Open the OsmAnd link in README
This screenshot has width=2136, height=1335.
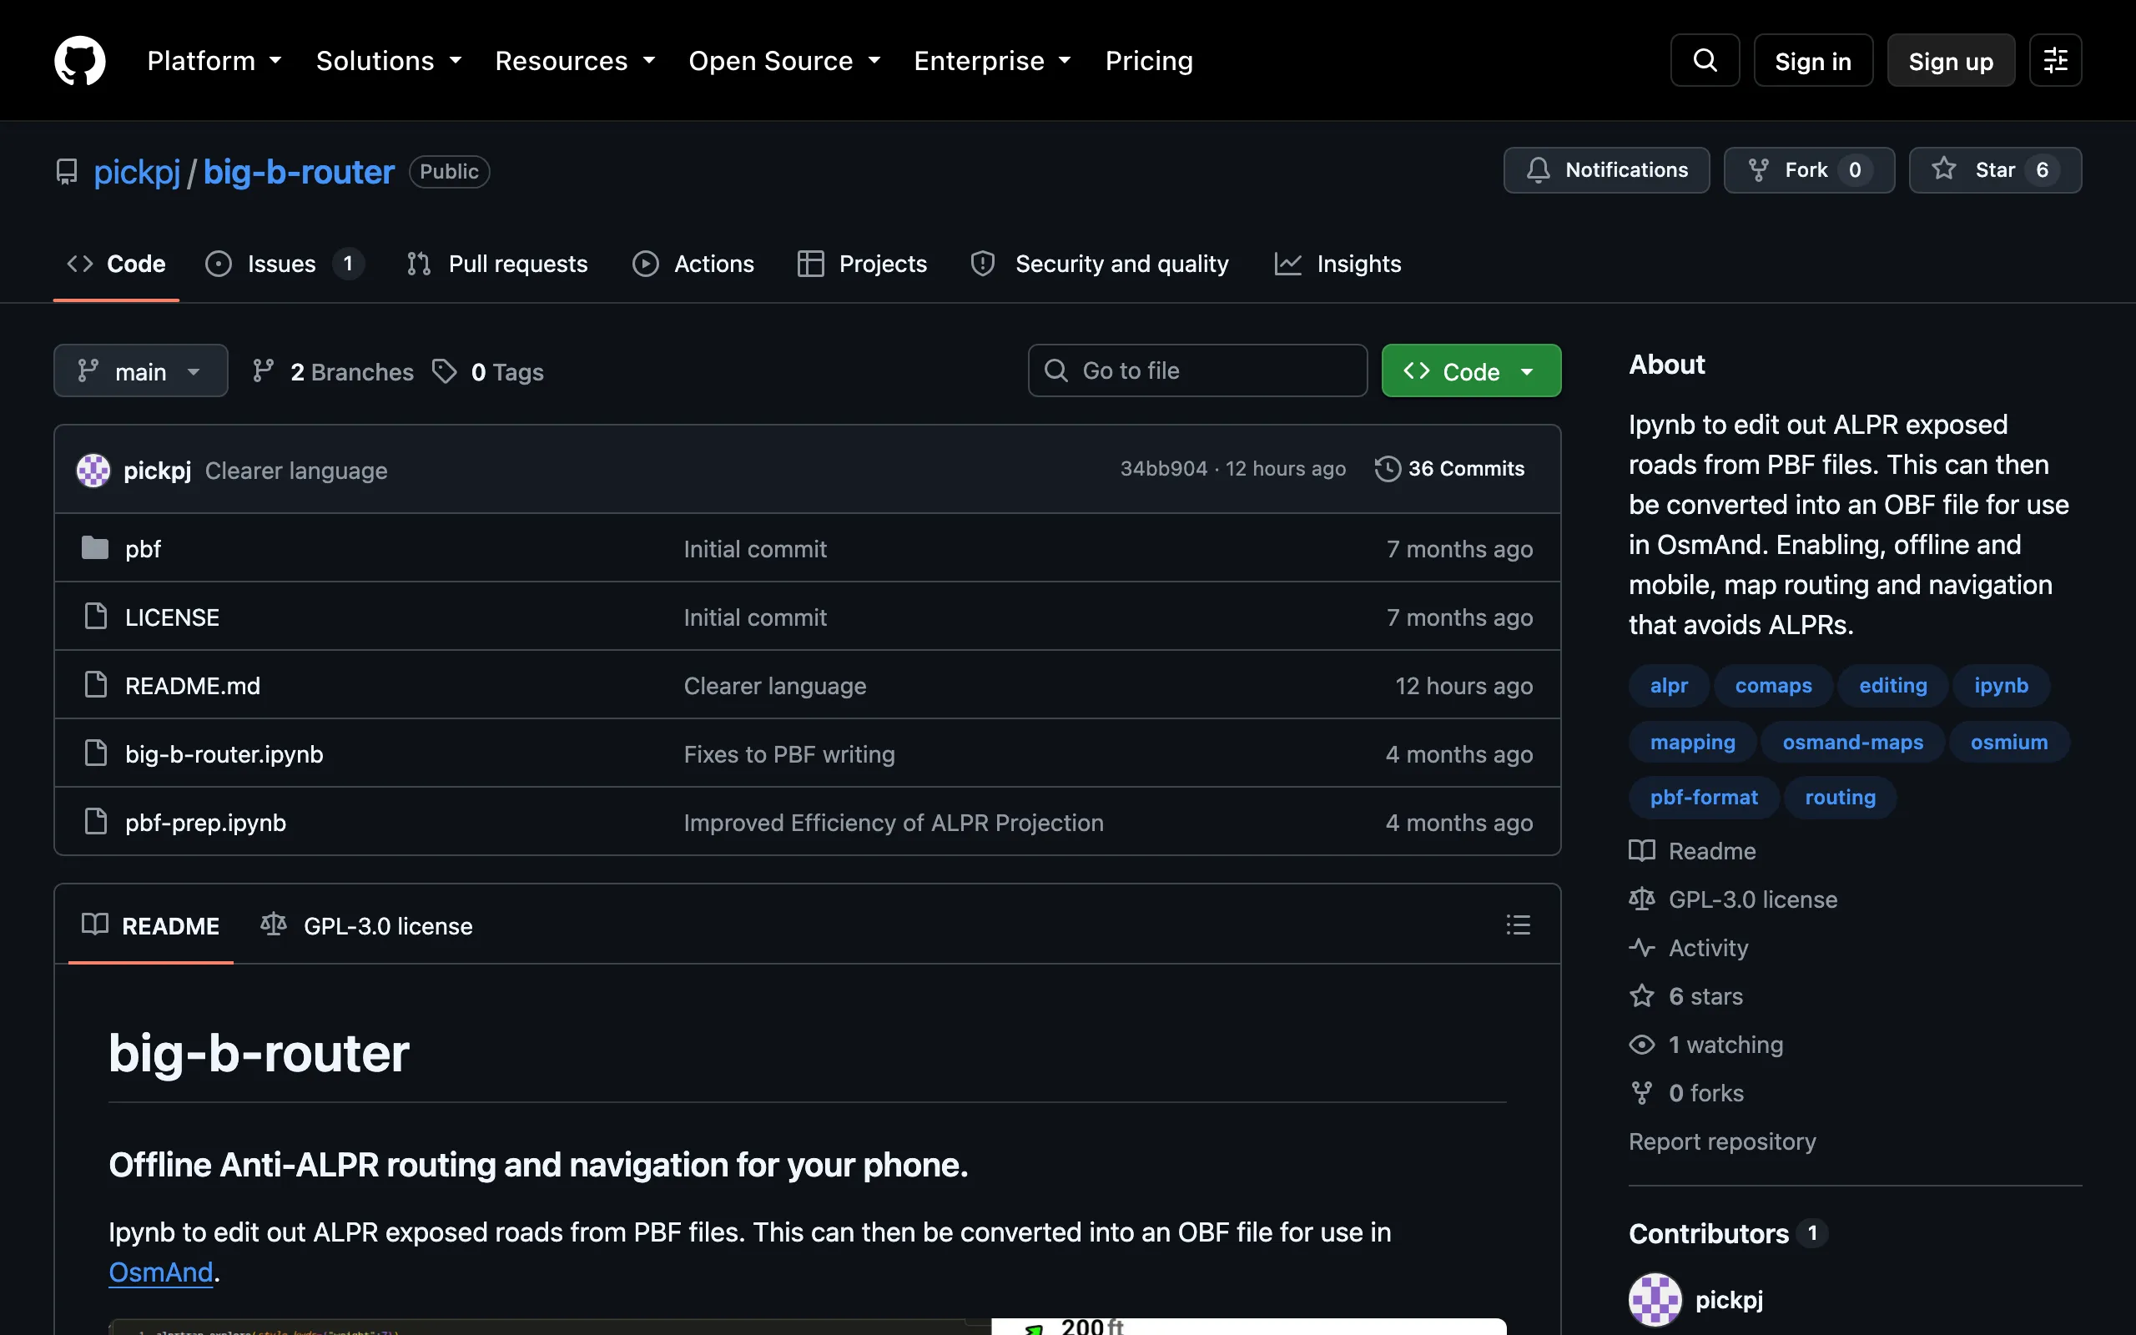click(x=161, y=1272)
